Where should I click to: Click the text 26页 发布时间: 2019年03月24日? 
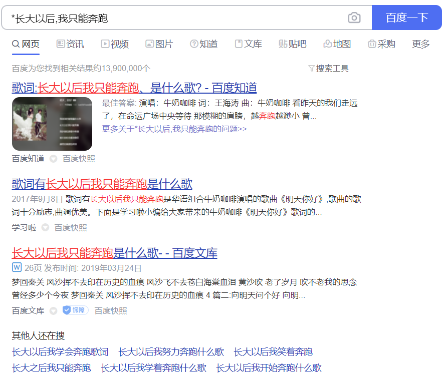pyautogui.click(x=83, y=268)
